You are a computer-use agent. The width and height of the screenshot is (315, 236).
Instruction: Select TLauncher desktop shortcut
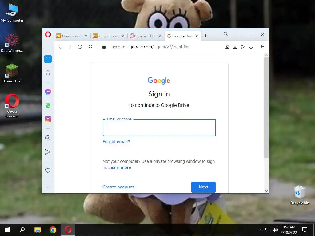[x=12, y=73]
